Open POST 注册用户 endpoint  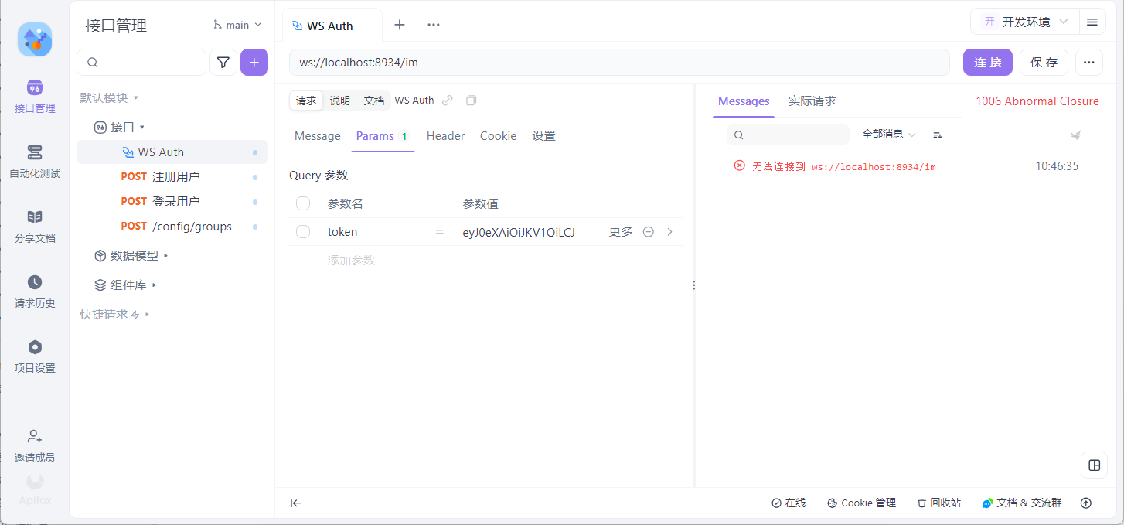[172, 177]
